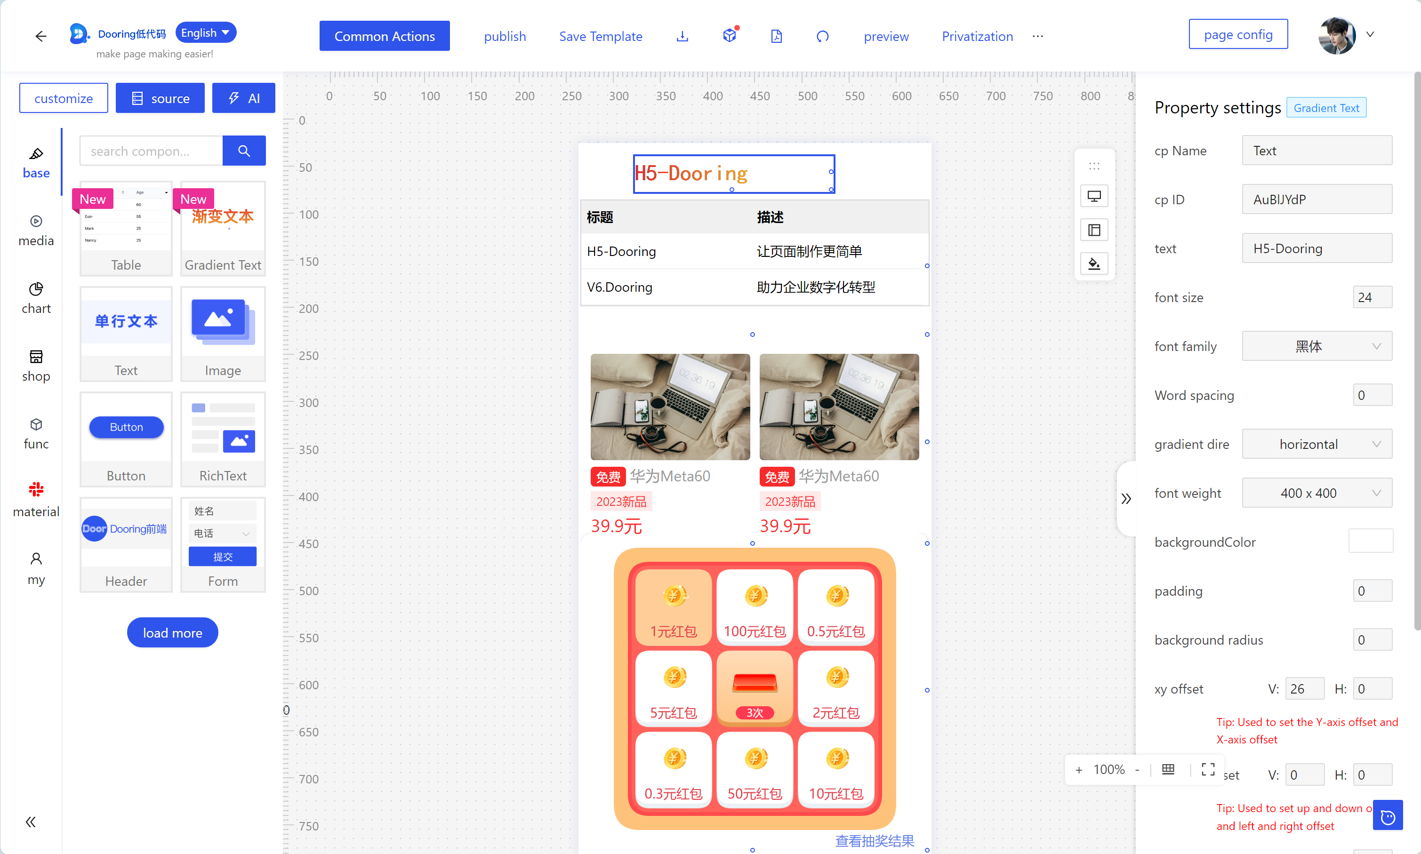
Task: Open gradient direction horizontal dropdown
Action: click(1316, 444)
